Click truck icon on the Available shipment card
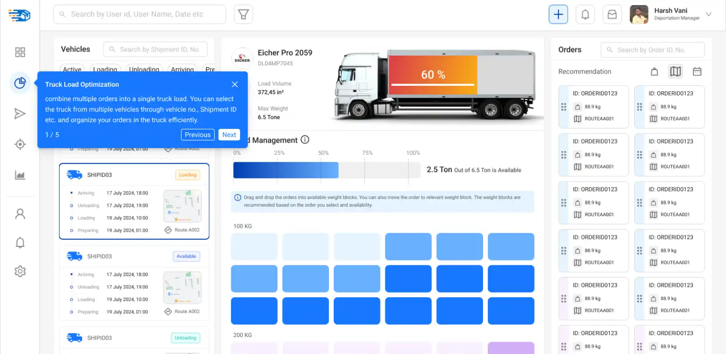 (x=74, y=256)
